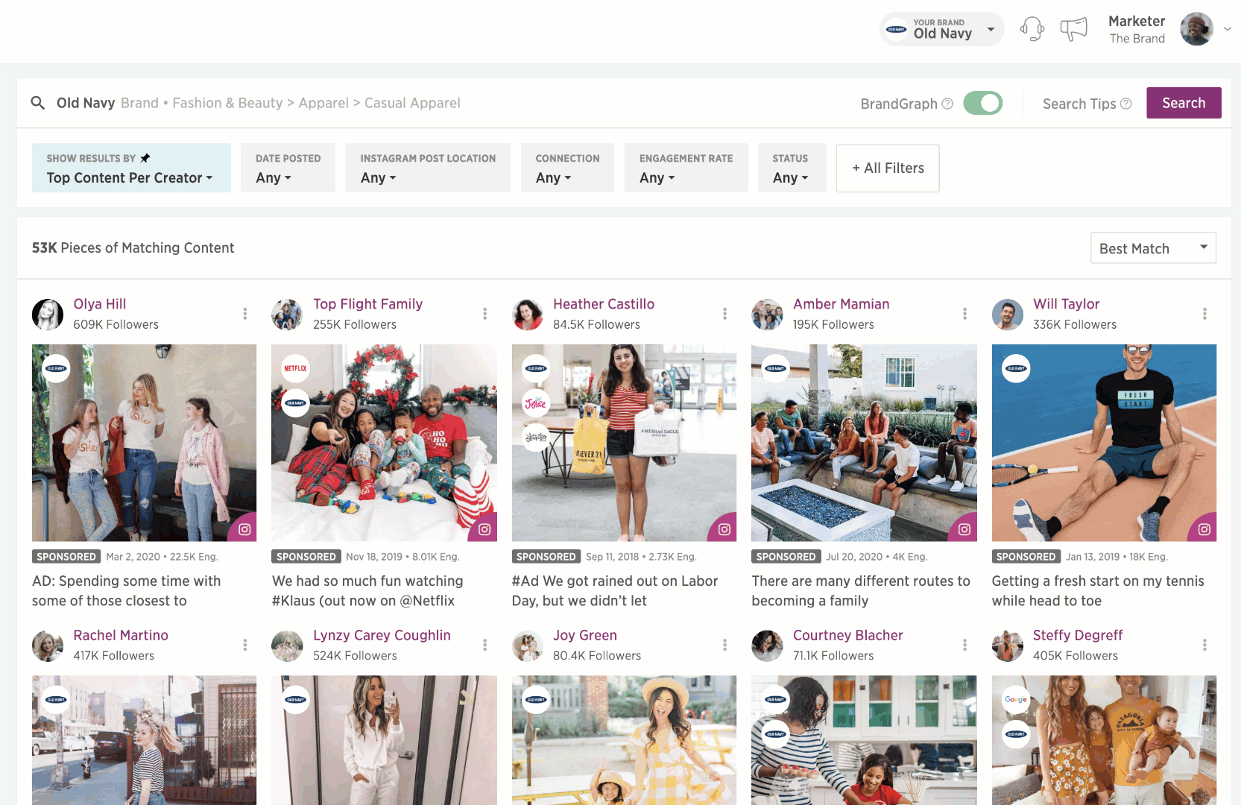Screen dimensions: 1241x805
Task: Click Marketer profile avatar photo
Action: (1196, 29)
